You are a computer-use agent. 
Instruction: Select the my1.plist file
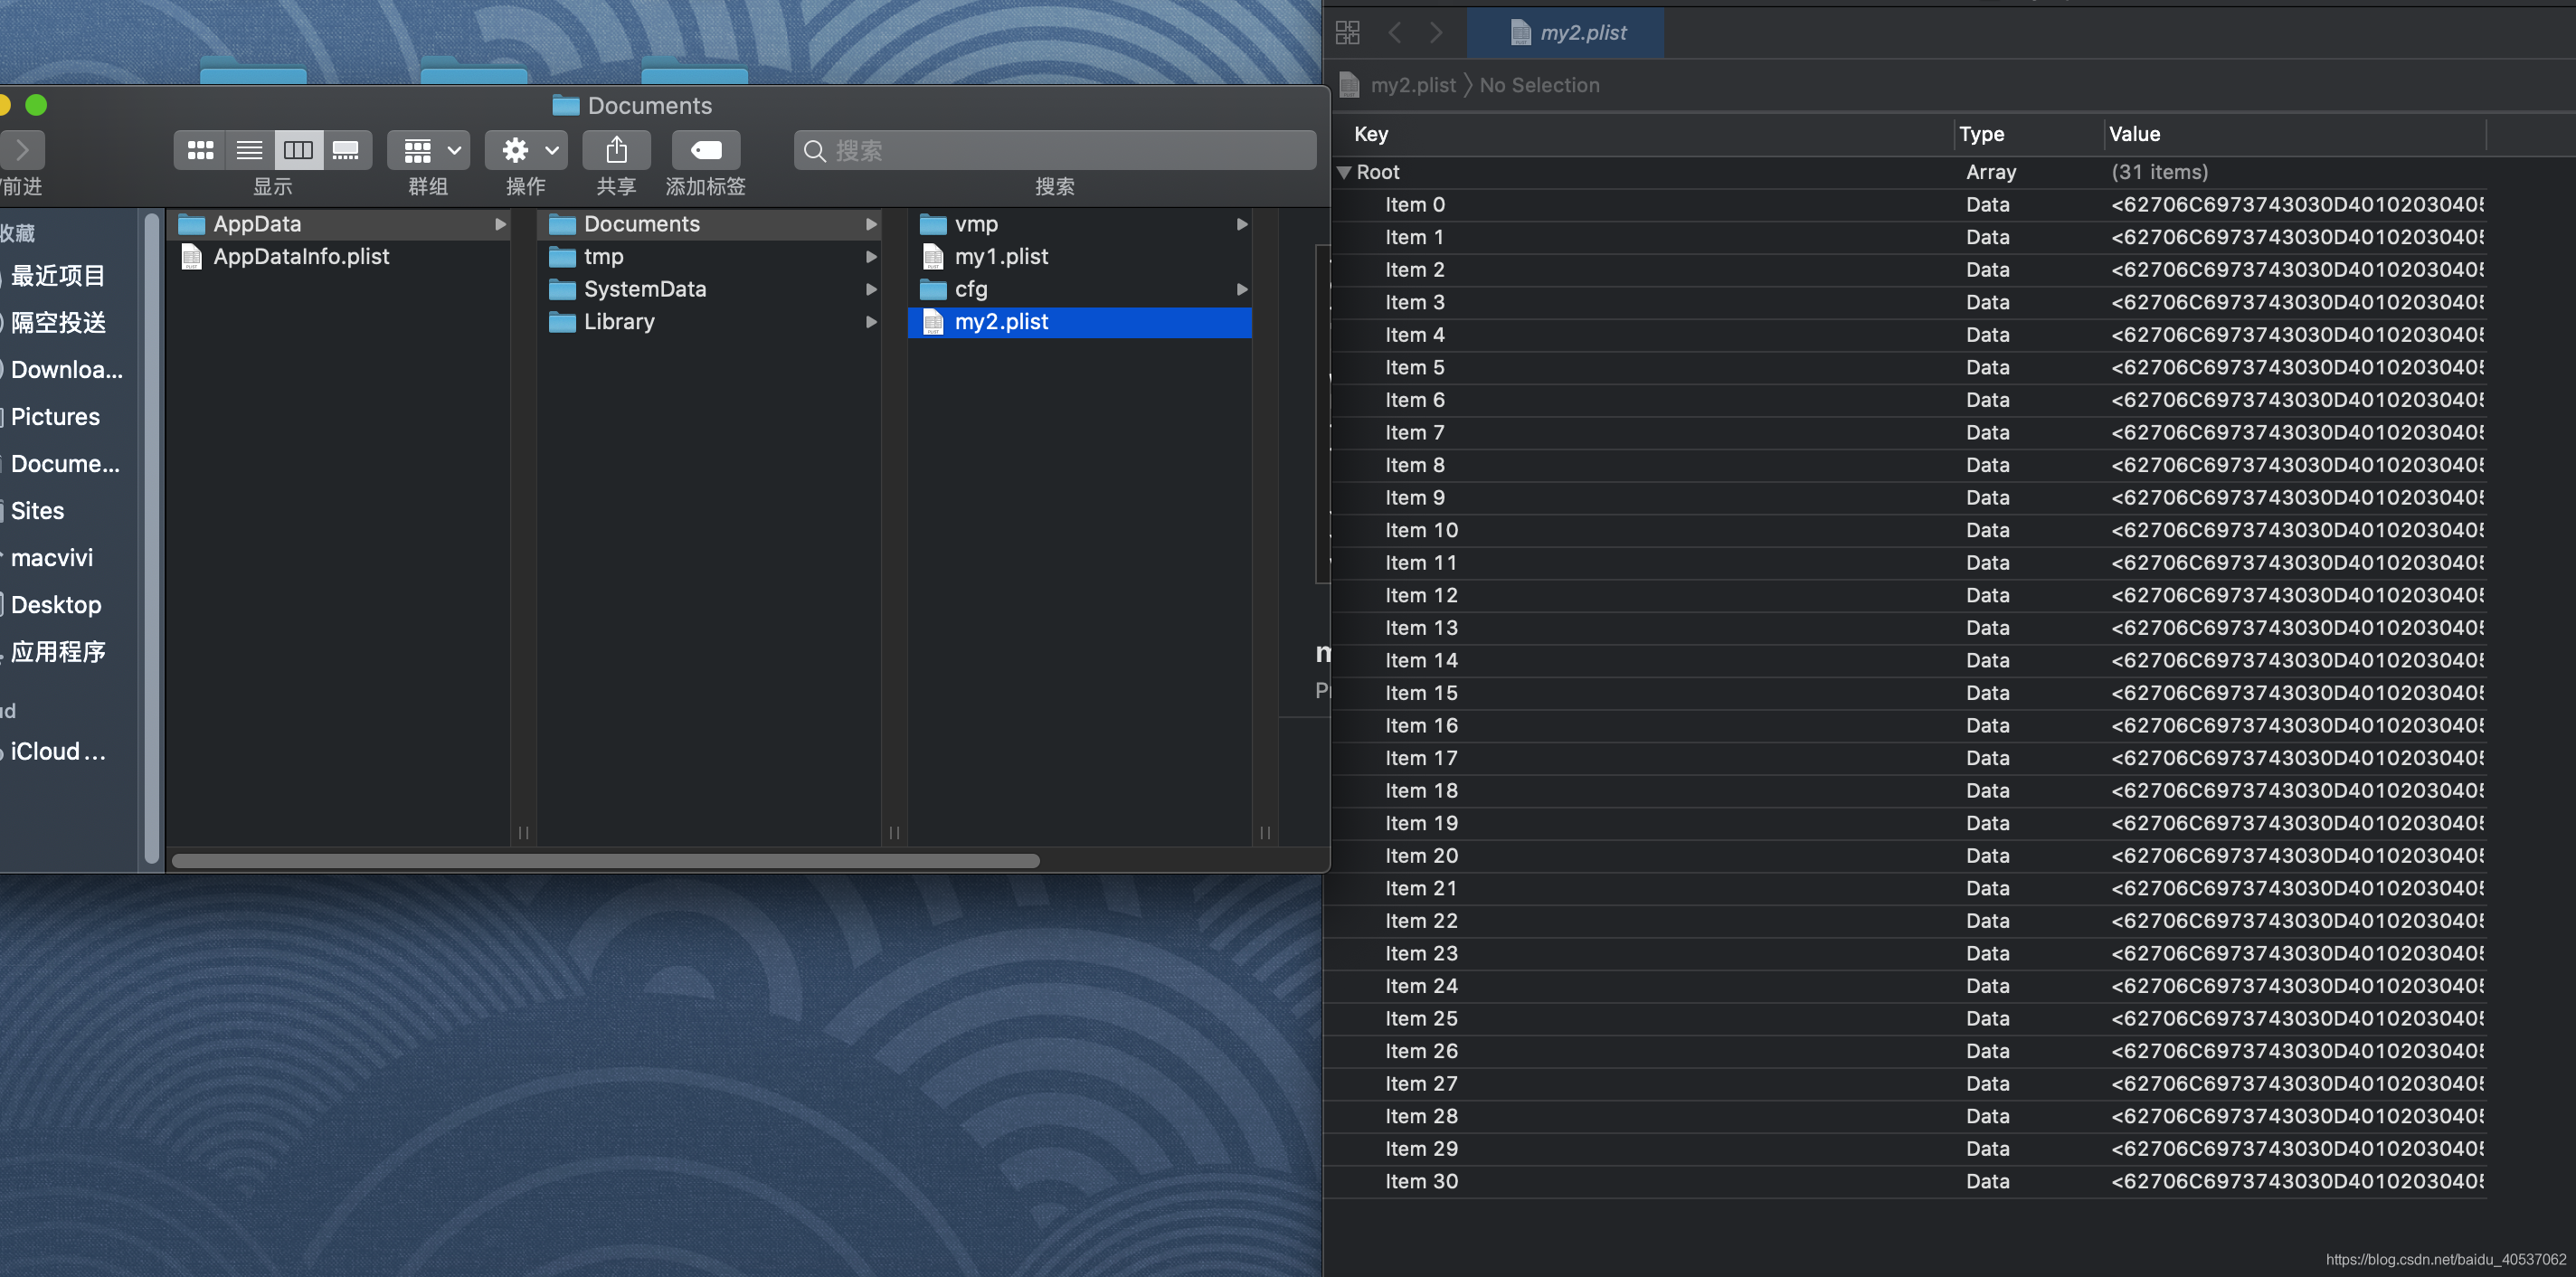point(1080,257)
